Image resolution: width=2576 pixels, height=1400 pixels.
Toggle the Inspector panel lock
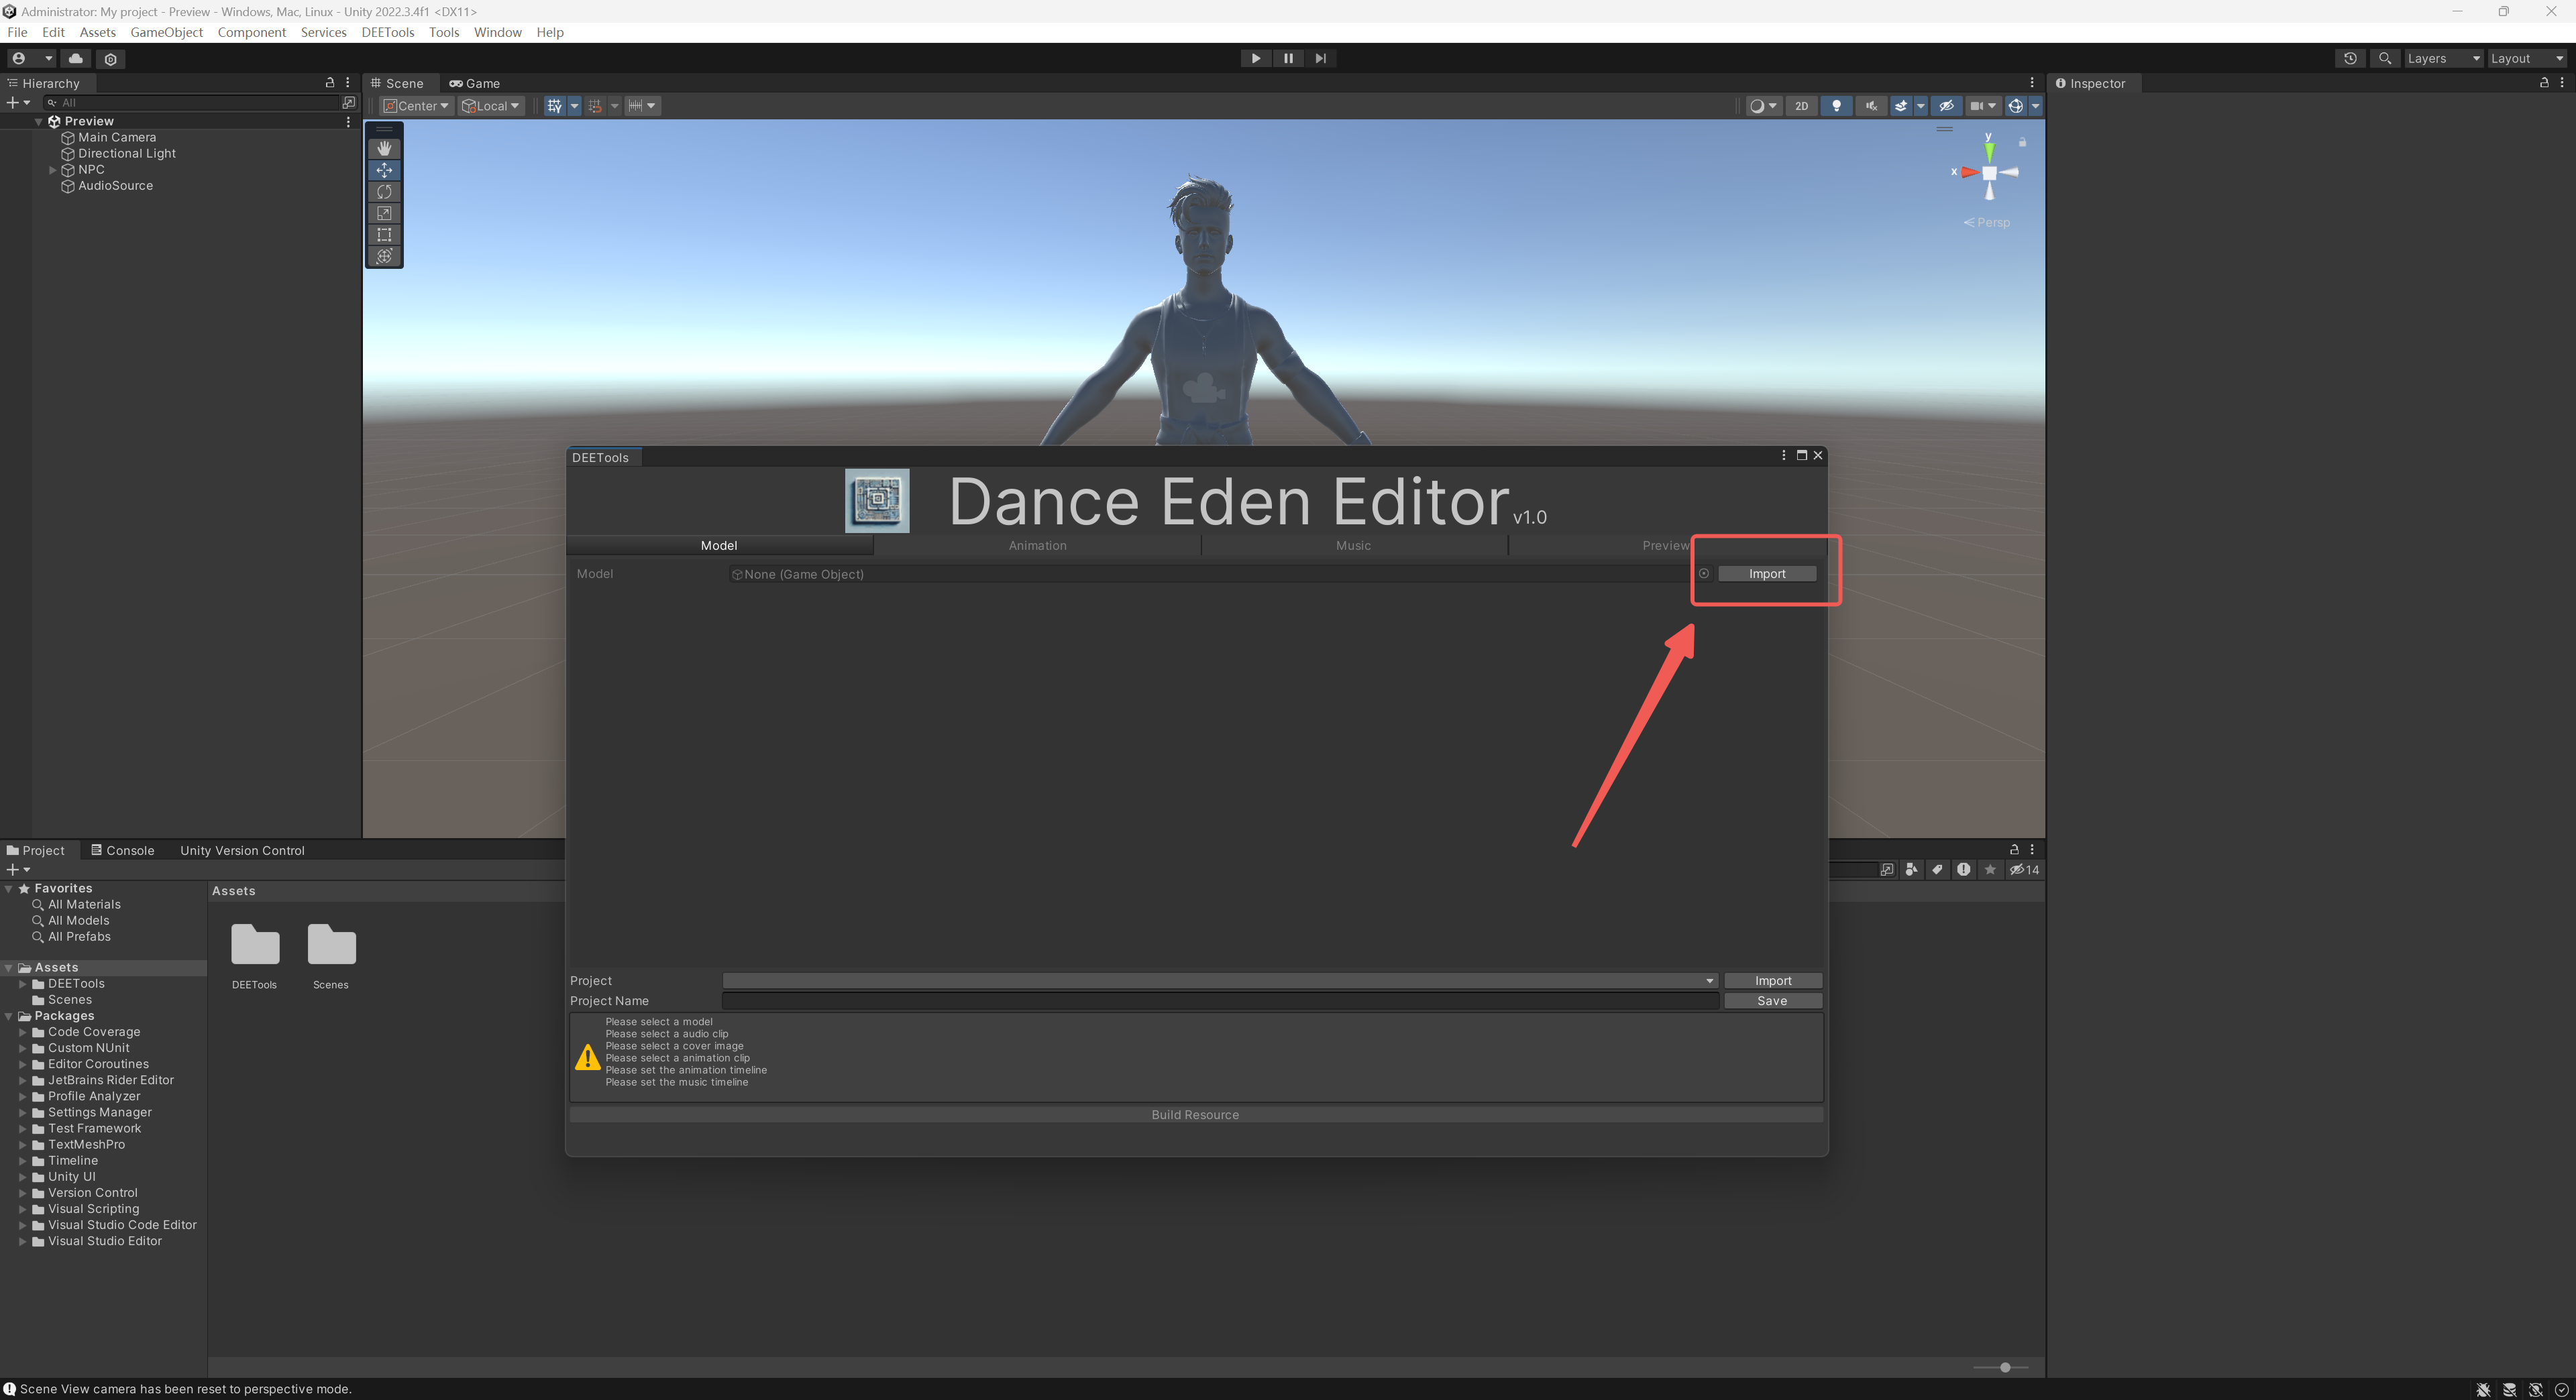[x=2544, y=83]
